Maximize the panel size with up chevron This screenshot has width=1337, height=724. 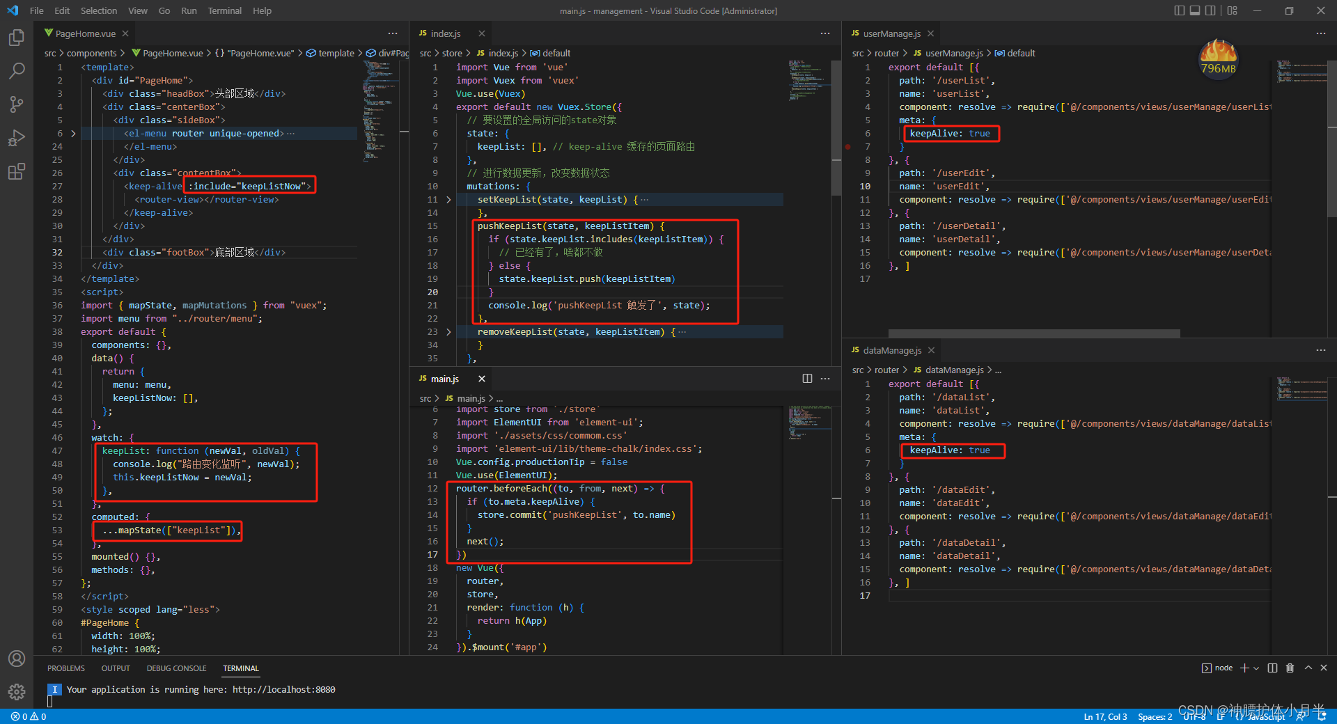pos(1308,668)
